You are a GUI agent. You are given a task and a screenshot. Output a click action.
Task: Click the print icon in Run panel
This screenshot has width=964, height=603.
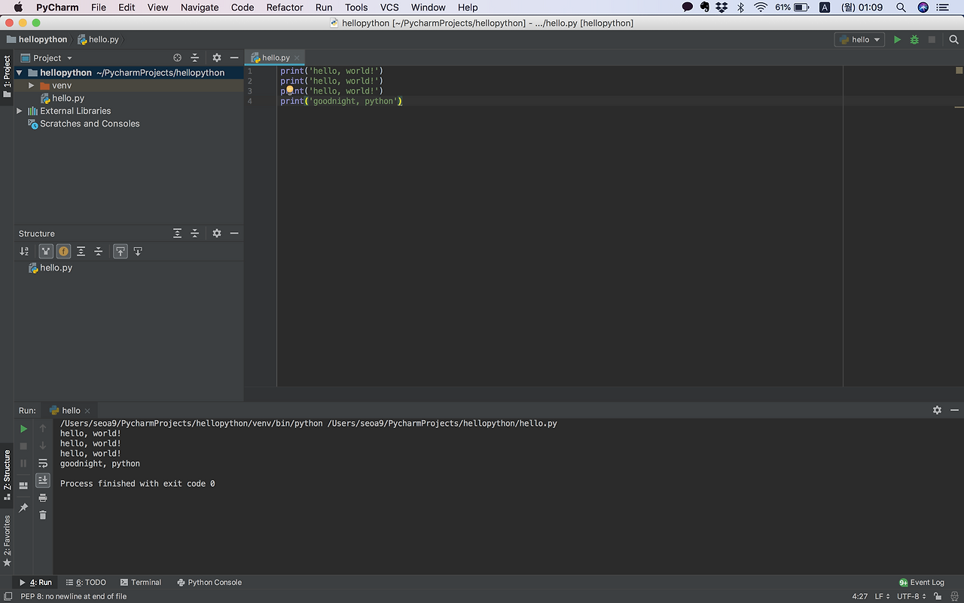43,497
